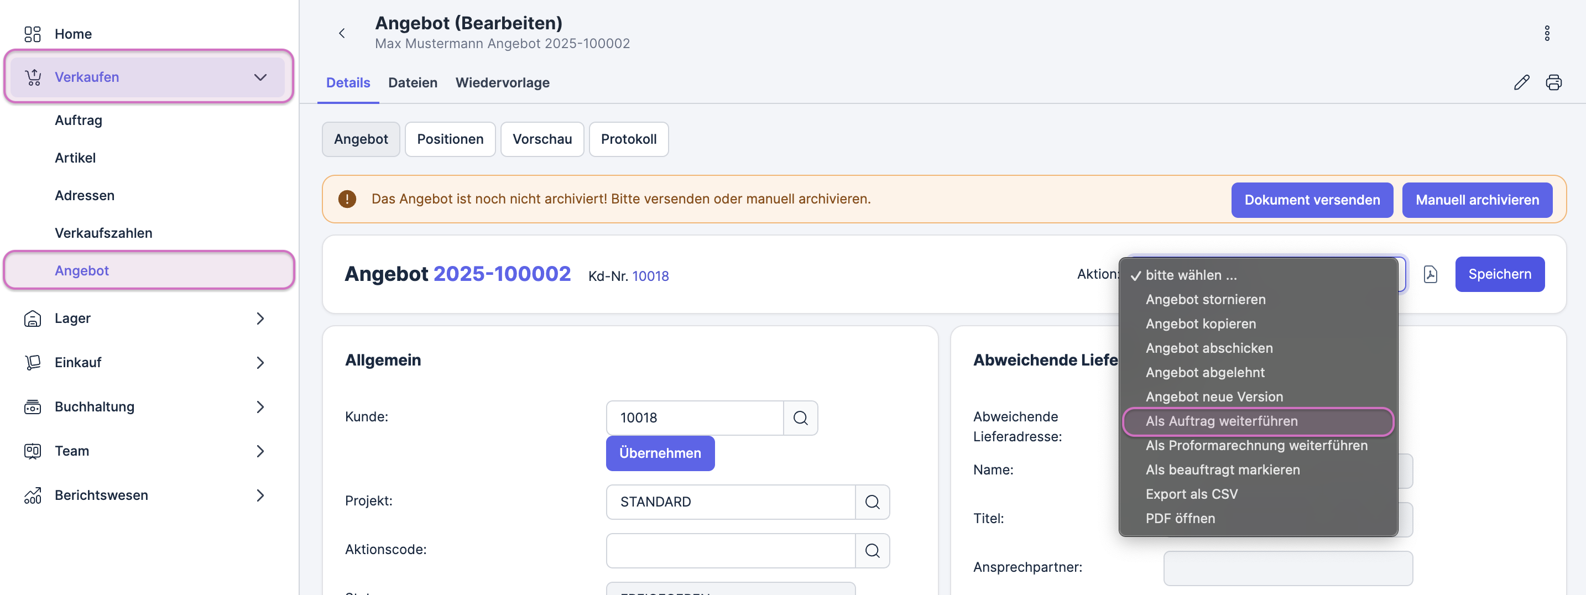This screenshot has width=1586, height=595.
Task: Click the search icon in Kunde field
Action: 800,418
